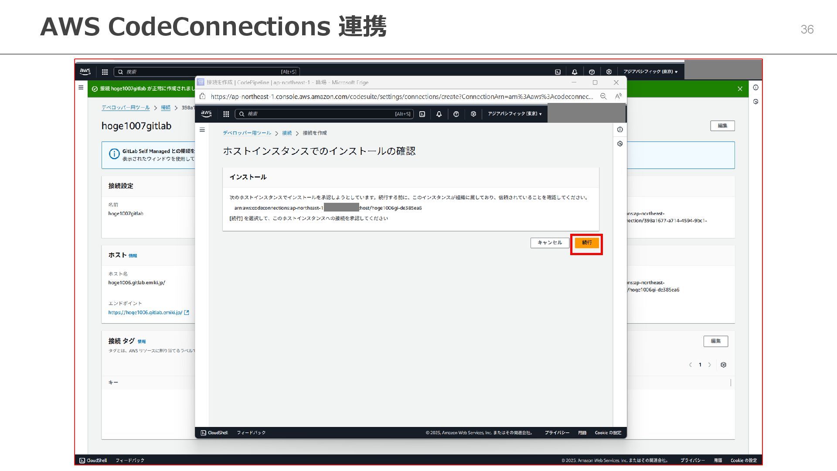Click CloudShell icon in popup top bar

tap(422, 114)
